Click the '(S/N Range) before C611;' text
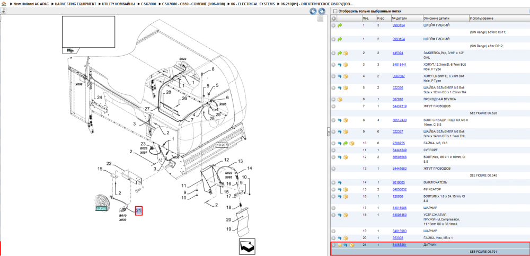Viewport: 530px width, 256px height. pyautogui.click(x=488, y=32)
